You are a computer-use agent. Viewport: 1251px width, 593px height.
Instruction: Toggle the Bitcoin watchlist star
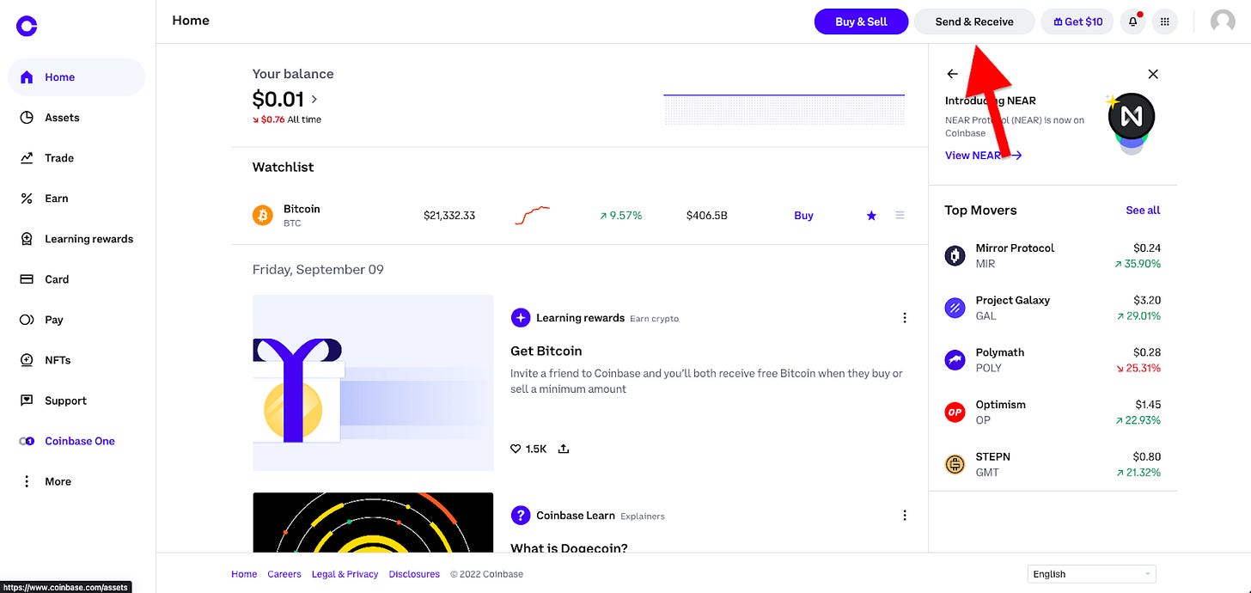pyautogui.click(x=871, y=216)
